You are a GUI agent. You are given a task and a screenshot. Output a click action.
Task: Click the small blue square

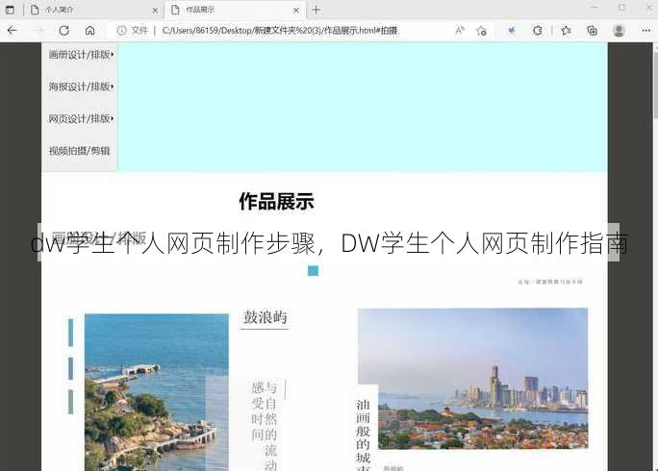[x=313, y=271]
